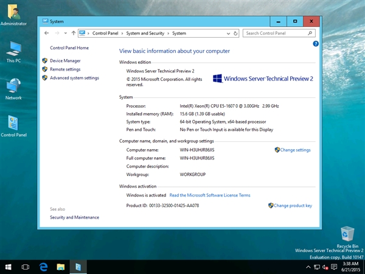Expand the address bar history dropdown
The width and height of the screenshot is (365, 274).
click(229, 33)
